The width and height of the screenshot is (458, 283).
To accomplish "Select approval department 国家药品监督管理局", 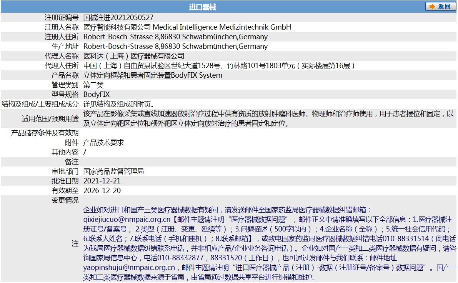I will tap(113, 172).
